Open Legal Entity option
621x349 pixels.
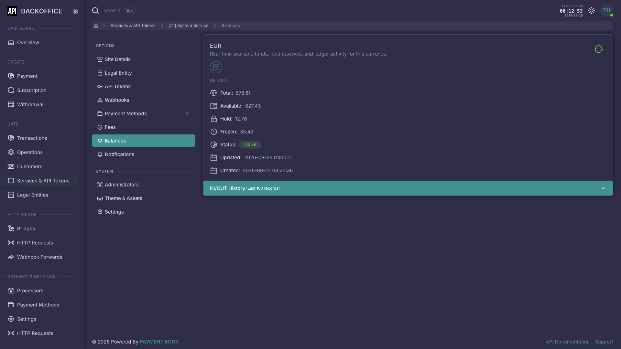[x=144, y=73]
